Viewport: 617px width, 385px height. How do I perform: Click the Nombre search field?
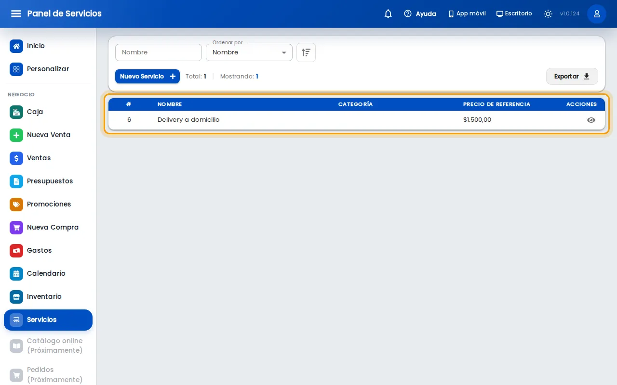point(159,52)
